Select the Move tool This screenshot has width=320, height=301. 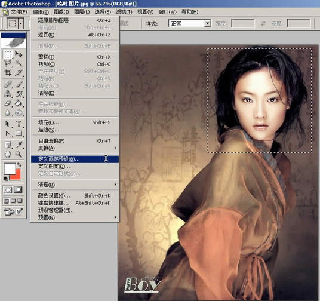[19, 54]
